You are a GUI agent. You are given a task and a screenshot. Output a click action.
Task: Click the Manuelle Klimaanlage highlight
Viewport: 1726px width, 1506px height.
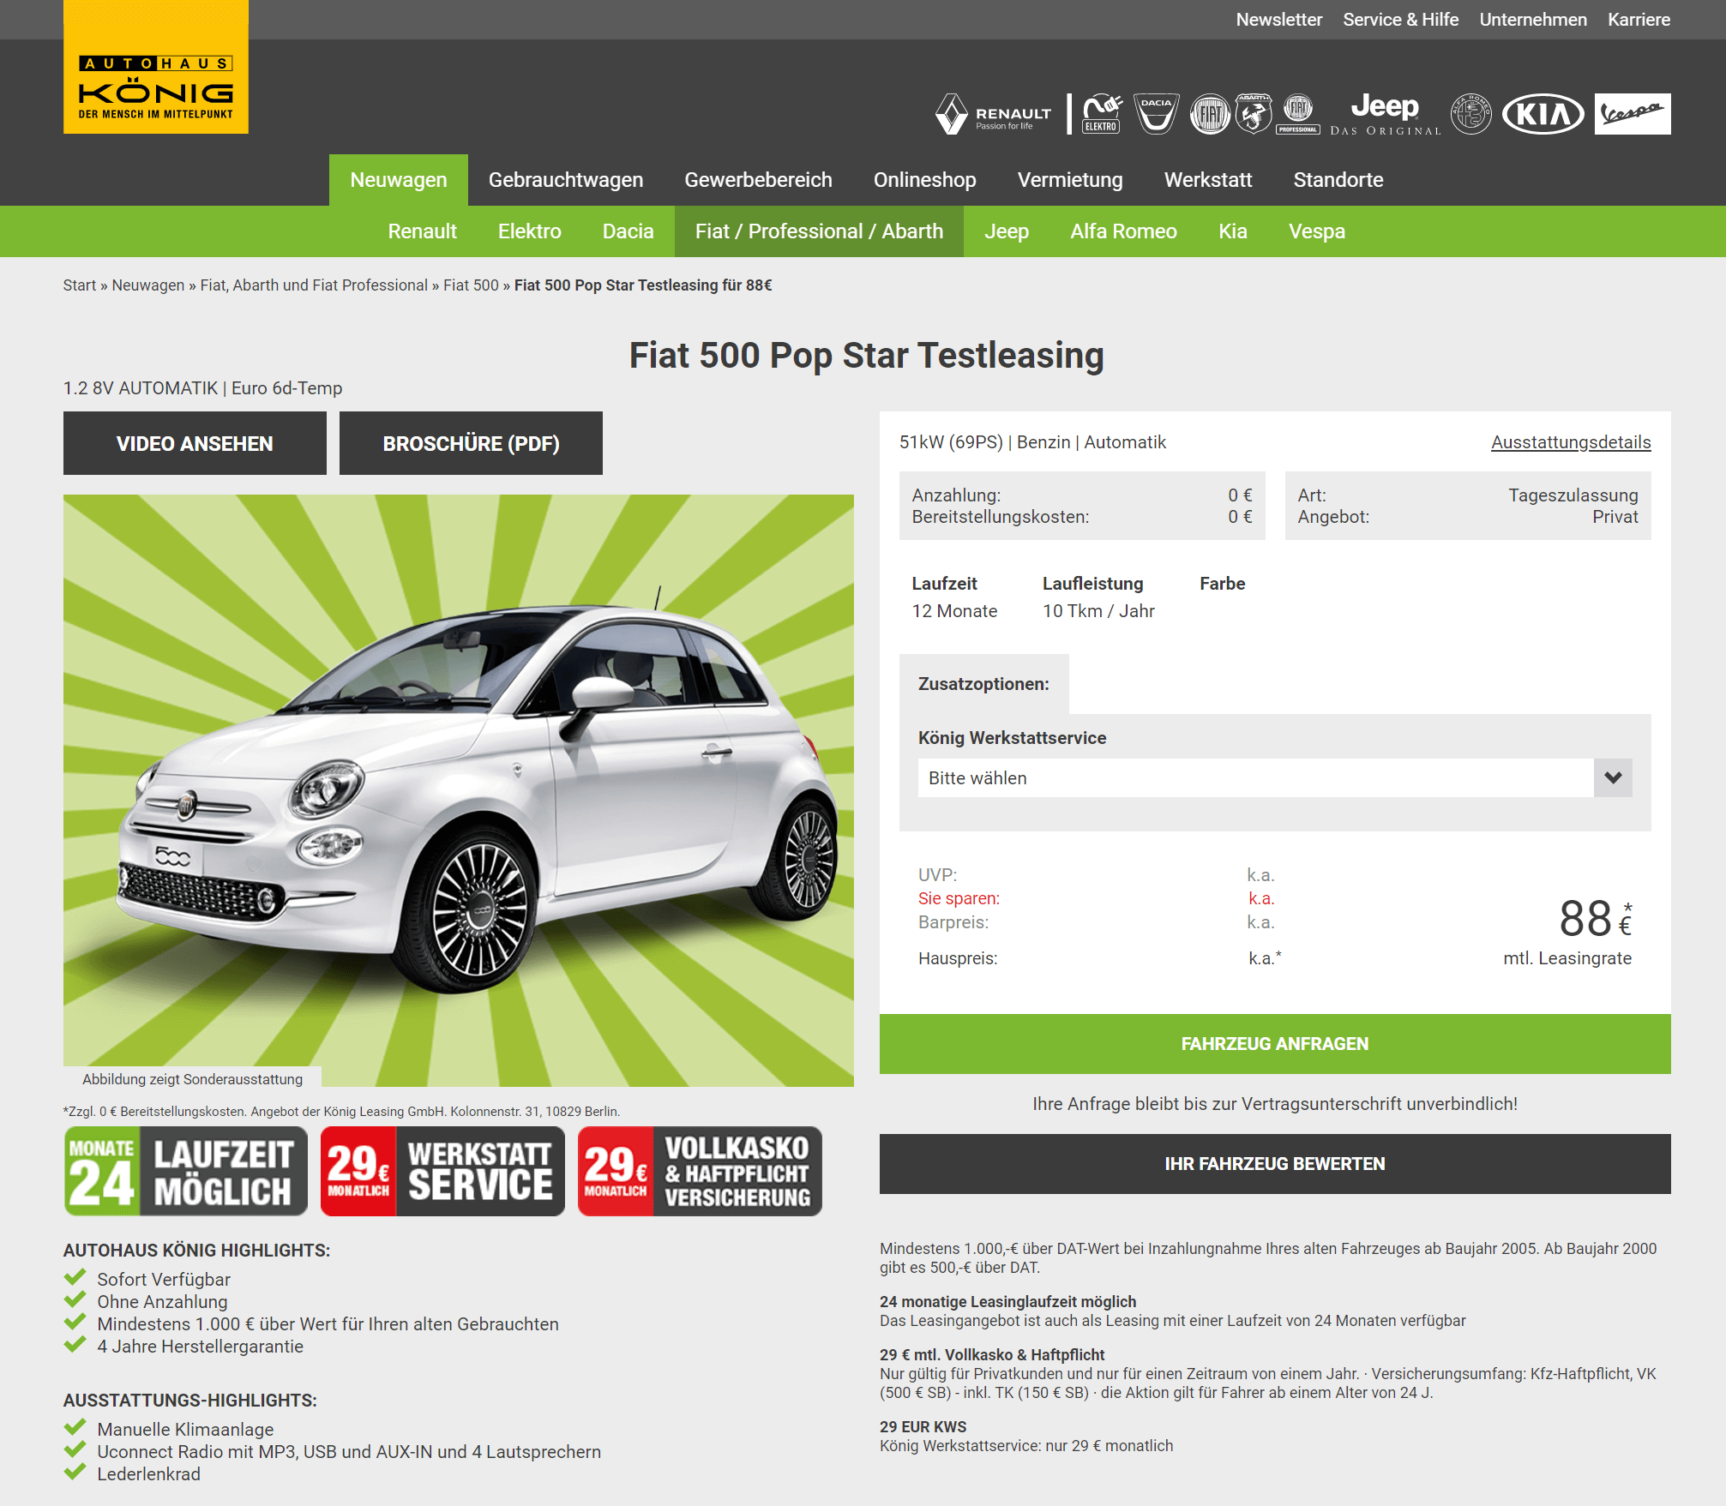pyautogui.click(x=185, y=1430)
